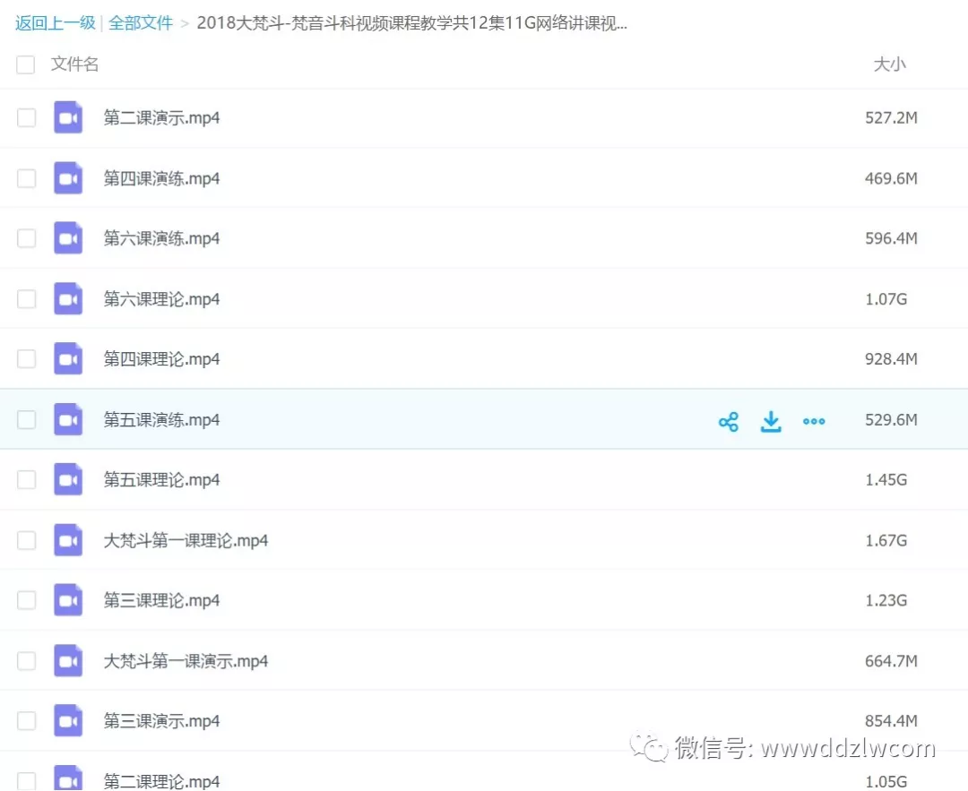Click the current folder path 2018大梵斗 breadcrumb
968x791 pixels.
click(x=411, y=23)
